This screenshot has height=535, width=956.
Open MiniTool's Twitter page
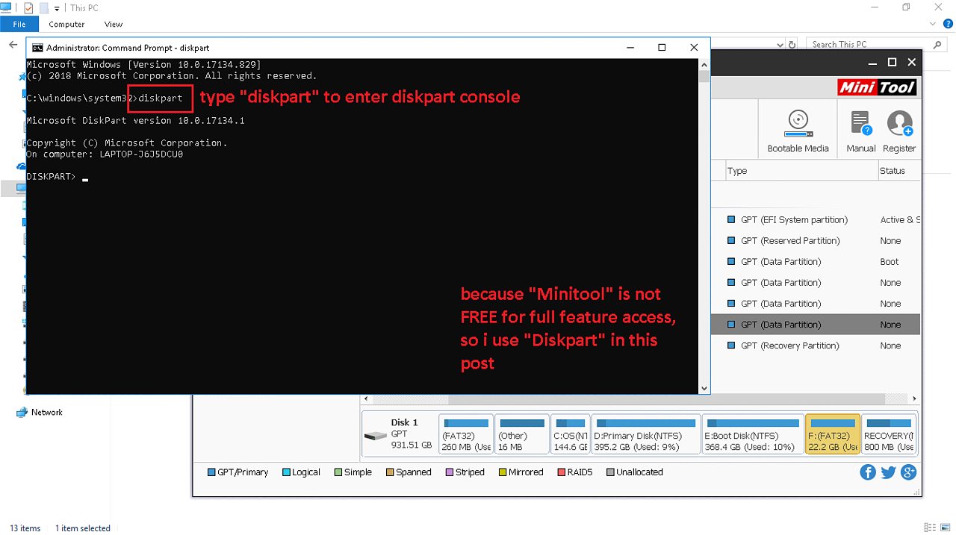pos(888,472)
